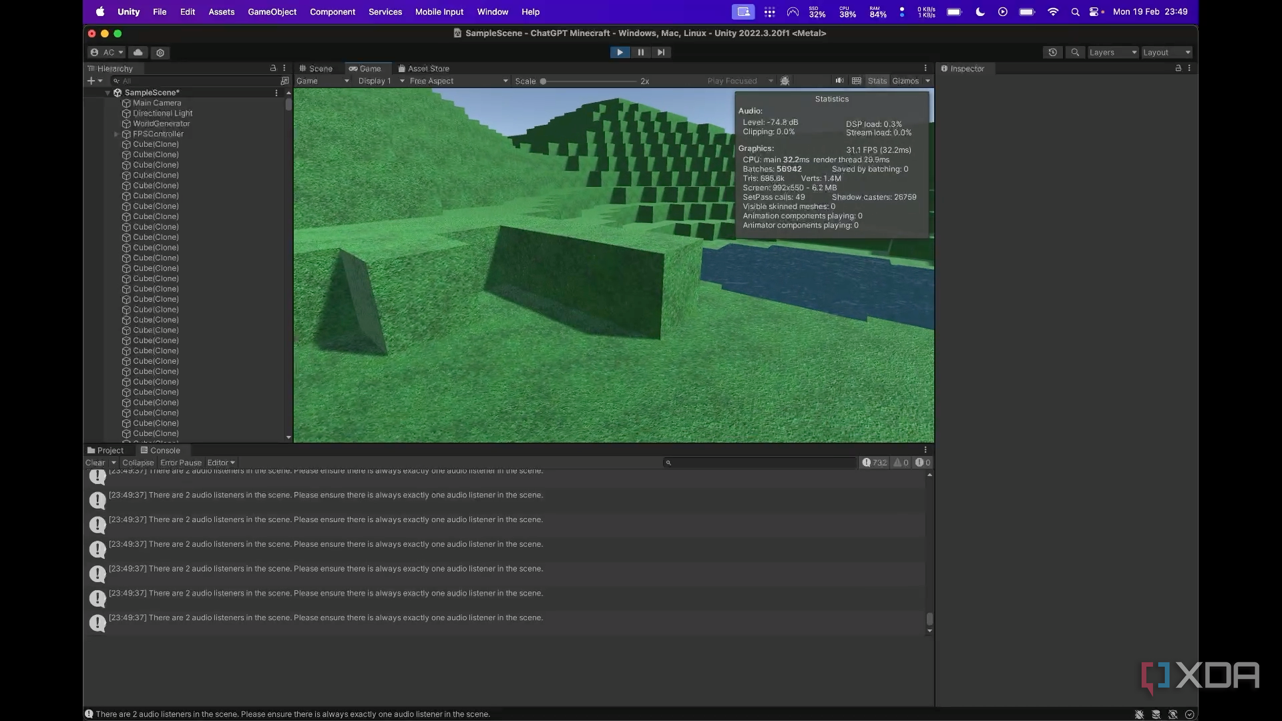Click the Play button in Unity toolbar

coord(620,52)
